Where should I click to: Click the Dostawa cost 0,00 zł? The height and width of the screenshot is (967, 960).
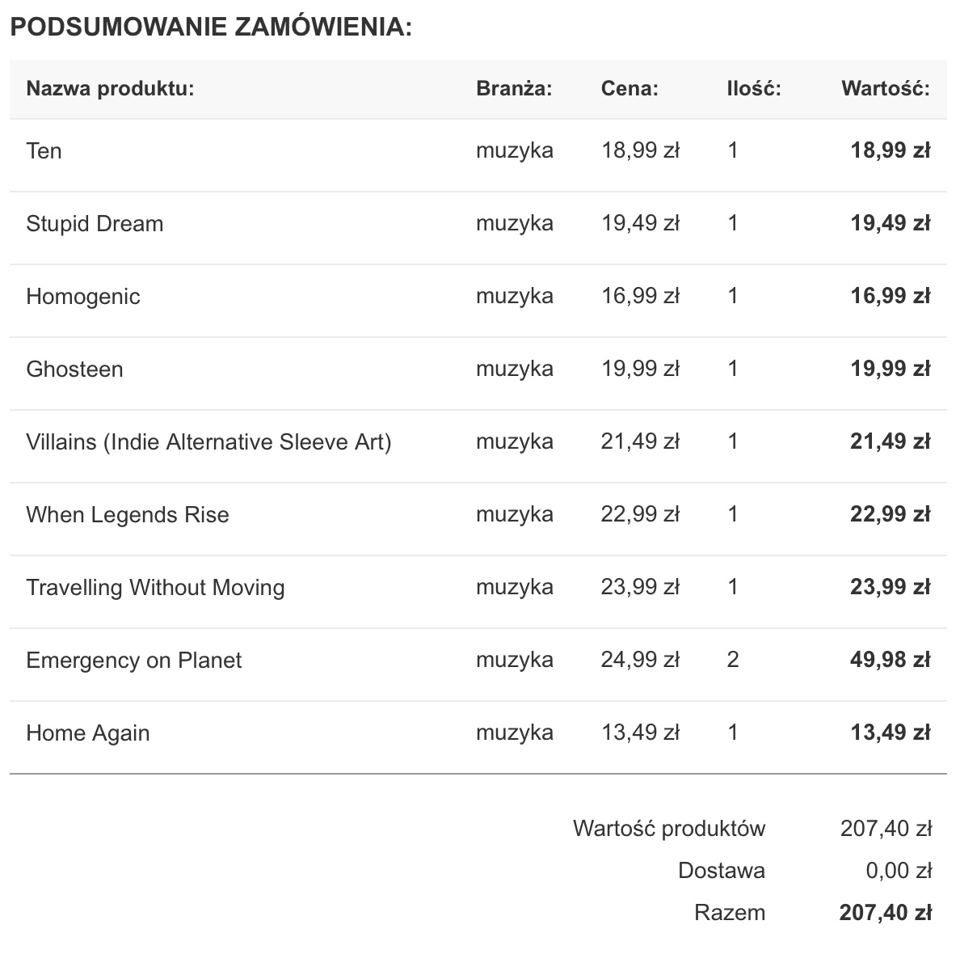[899, 871]
